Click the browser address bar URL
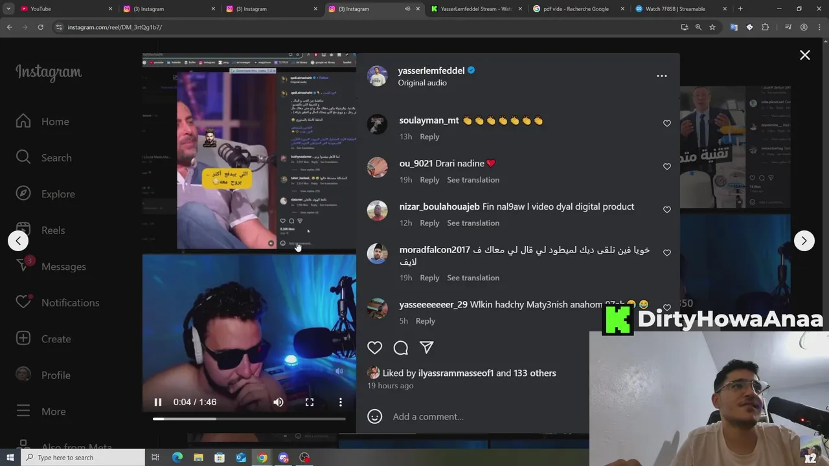The height and width of the screenshot is (466, 829). [115, 27]
